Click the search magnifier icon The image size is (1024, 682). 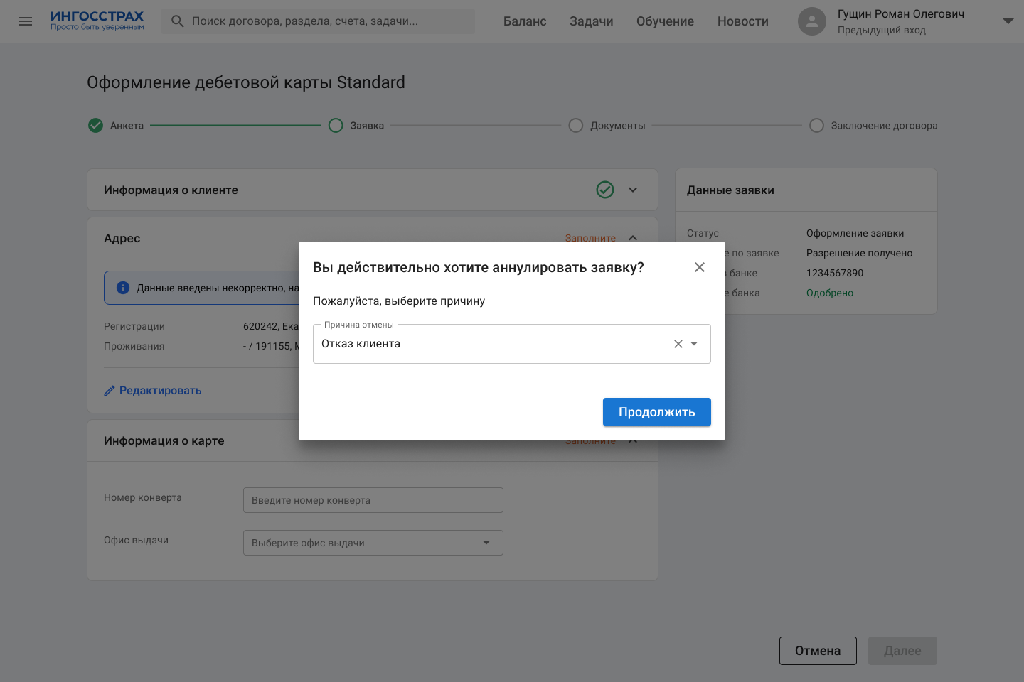click(x=178, y=21)
